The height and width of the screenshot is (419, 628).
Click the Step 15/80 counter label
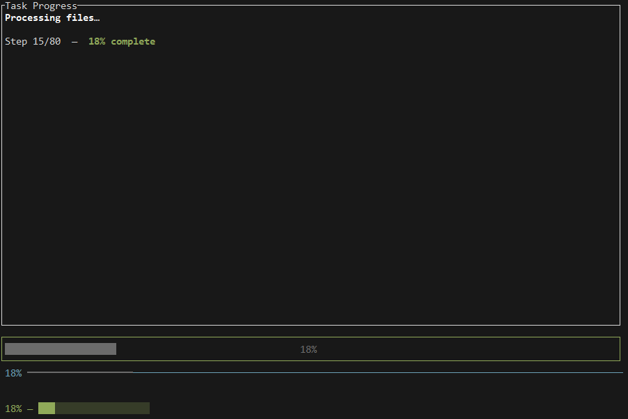32,41
